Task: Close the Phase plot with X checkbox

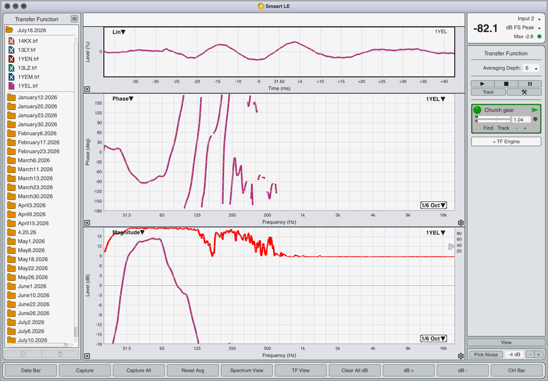Action: pyautogui.click(x=87, y=223)
